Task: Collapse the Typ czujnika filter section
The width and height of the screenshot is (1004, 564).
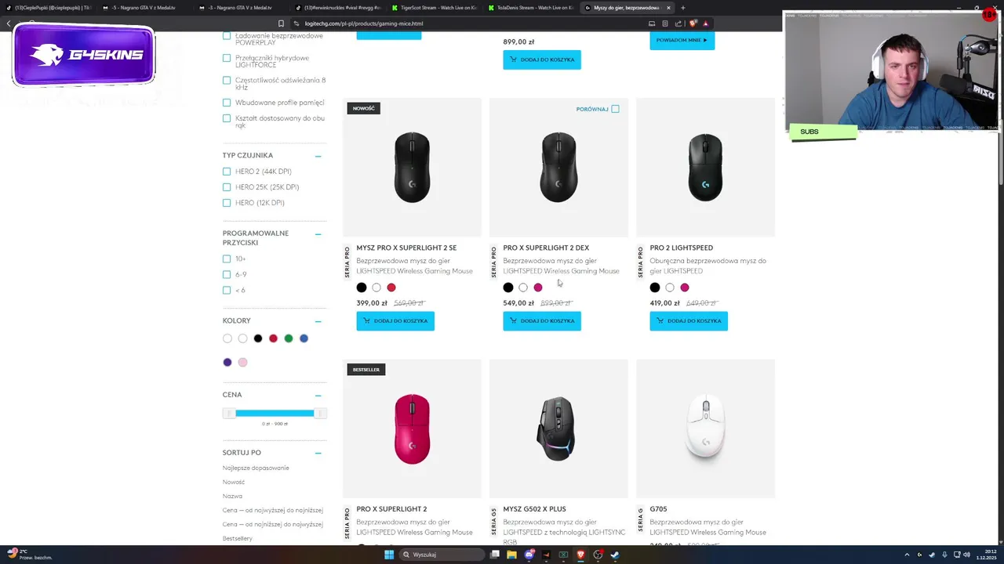Action: [x=318, y=156]
